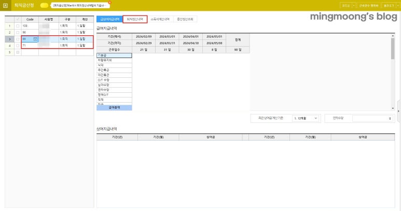Screen dimensions: 401x211
Task: Click 1.일할 cell in code 71 row
Action: pyautogui.click(x=85, y=46)
